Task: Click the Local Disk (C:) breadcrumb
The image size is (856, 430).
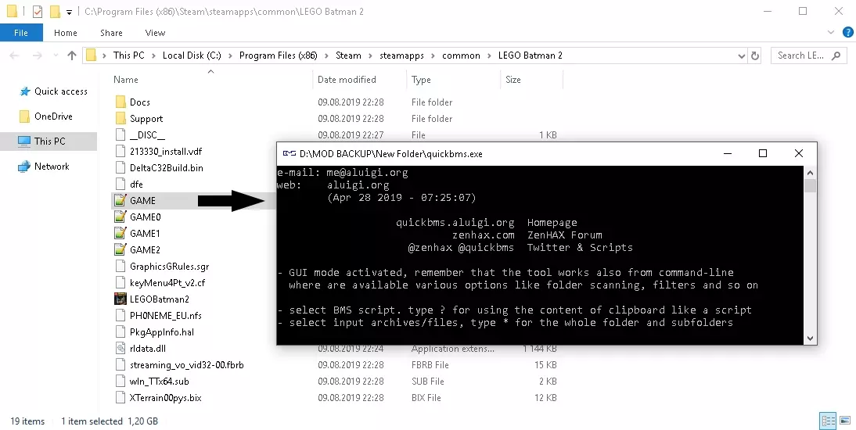Action: click(190, 56)
